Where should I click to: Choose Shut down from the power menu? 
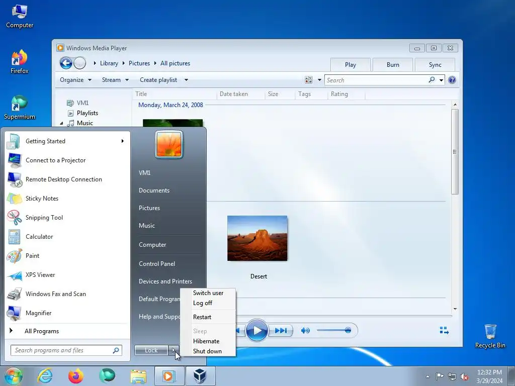208,351
